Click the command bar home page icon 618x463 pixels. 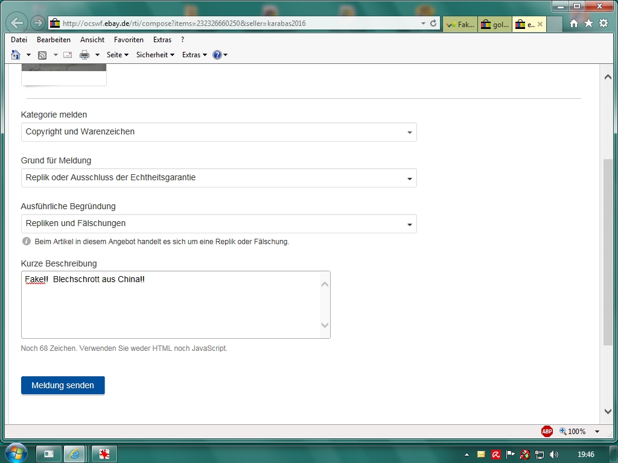click(x=16, y=55)
